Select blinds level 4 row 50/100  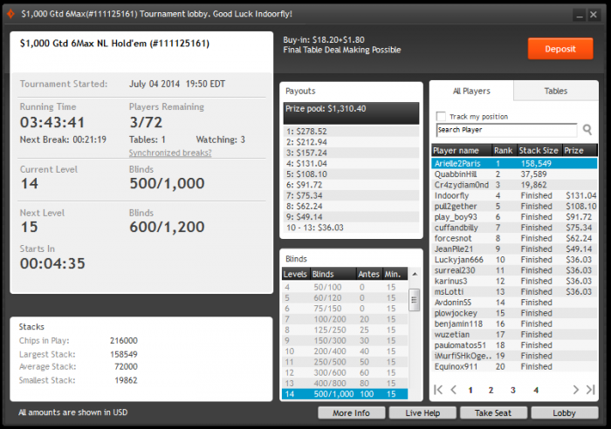point(345,287)
